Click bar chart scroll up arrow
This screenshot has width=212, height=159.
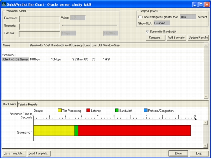[205, 123]
